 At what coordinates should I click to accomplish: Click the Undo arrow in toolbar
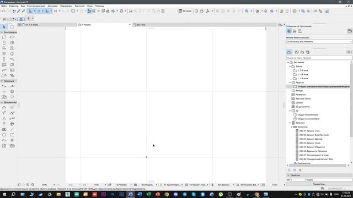click(x=3, y=11)
